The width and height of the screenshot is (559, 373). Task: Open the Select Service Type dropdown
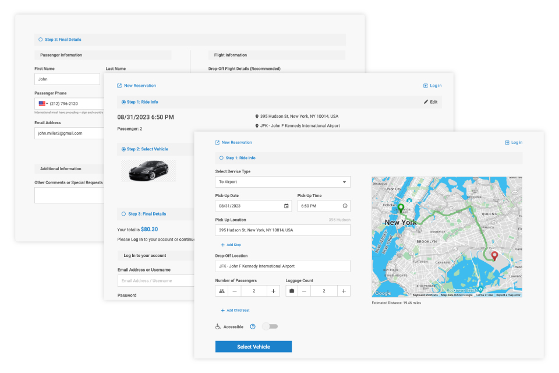[282, 182]
